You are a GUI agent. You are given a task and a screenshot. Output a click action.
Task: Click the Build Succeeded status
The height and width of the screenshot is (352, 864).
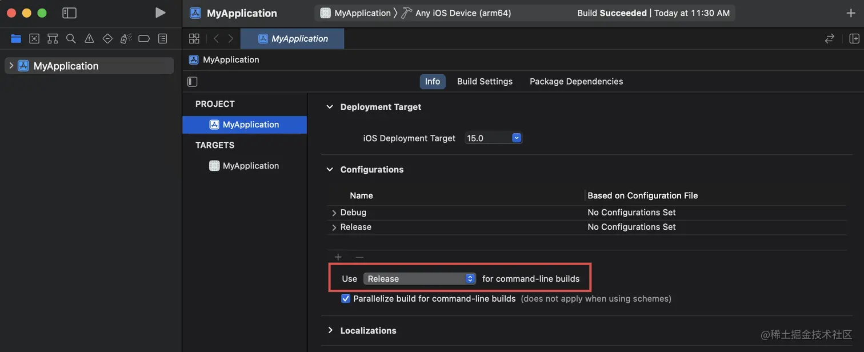click(x=612, y=13)
